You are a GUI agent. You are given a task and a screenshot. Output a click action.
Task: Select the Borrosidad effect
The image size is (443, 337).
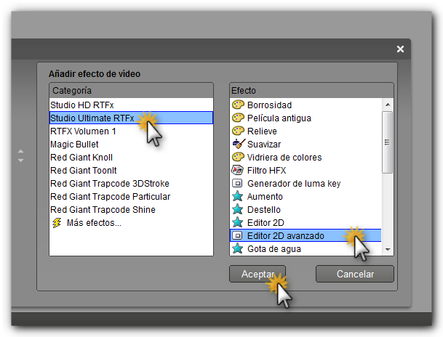[x=306, y=105]
